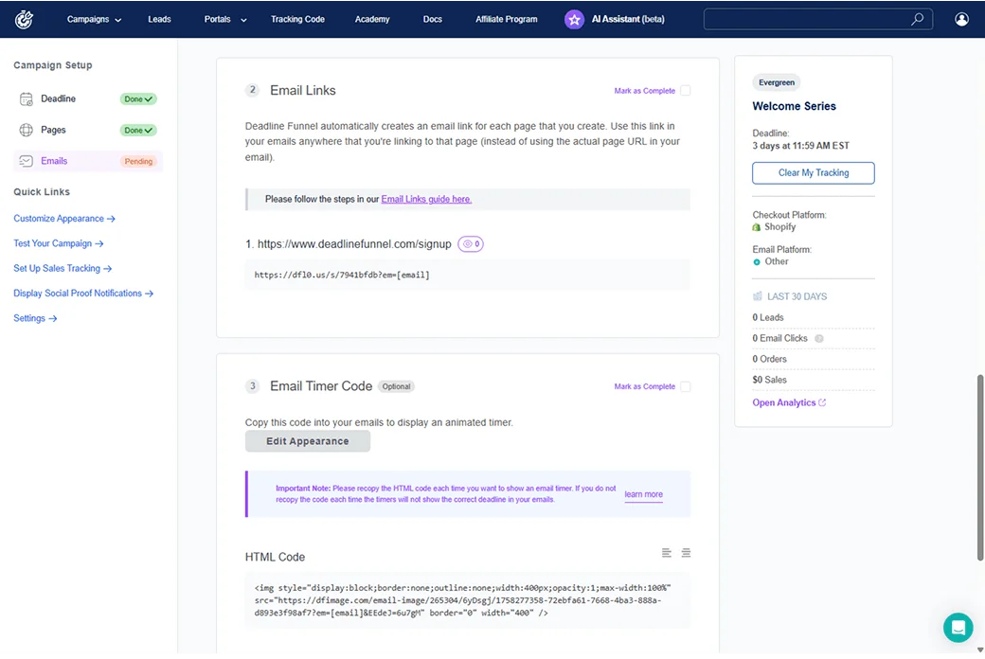Viewport: 985px width, 659px height.
Task: Click the https://www.deadlinefunnel.com/signup URL text
Action: (354, 244)
